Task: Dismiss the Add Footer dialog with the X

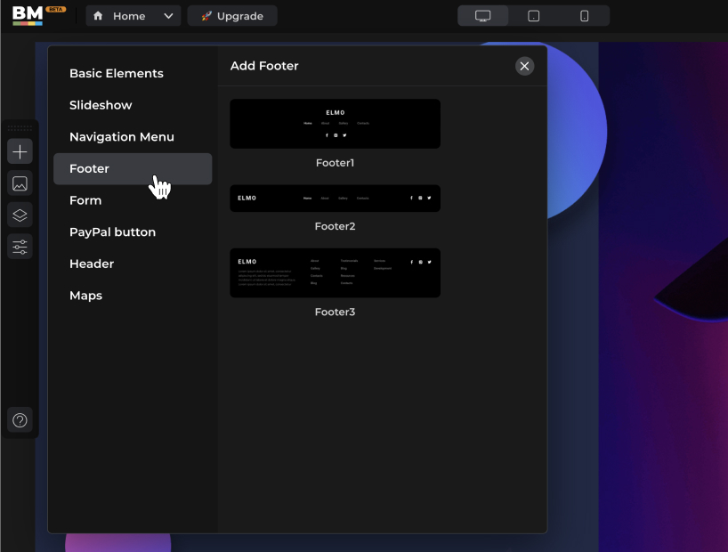Action: [x=524, y=65]
